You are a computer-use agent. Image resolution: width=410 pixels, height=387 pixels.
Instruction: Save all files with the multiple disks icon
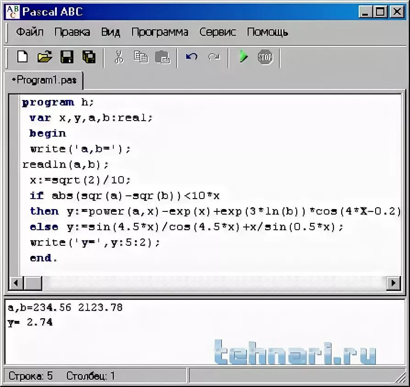point(89,56)
